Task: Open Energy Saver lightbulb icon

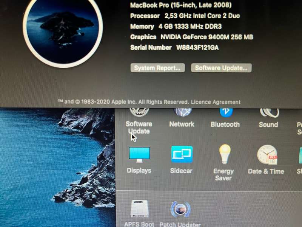Action: coord(225,154)
